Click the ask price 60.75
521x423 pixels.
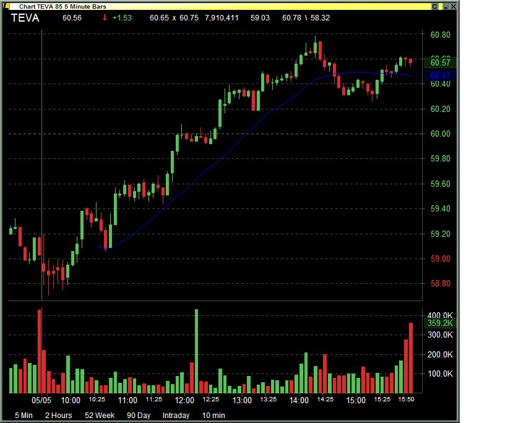[189, 18]
